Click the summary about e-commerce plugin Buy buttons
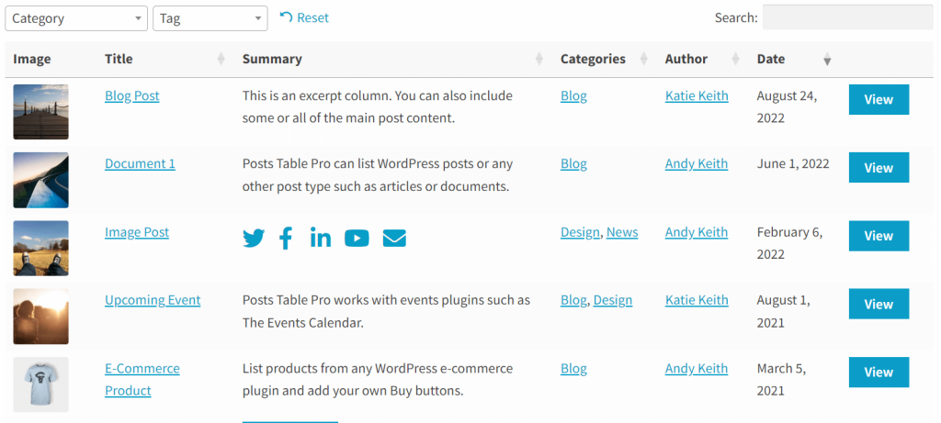Viewport: 941px width, 423px height. tap(378, 379)
